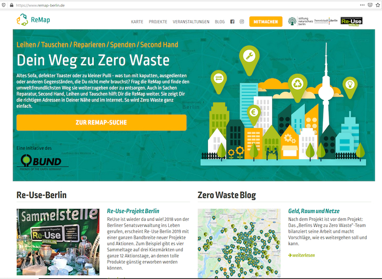This screenshot has width=382, height=279.
Task: Click the recycling symbol map pin
Action: pos(297,88)
